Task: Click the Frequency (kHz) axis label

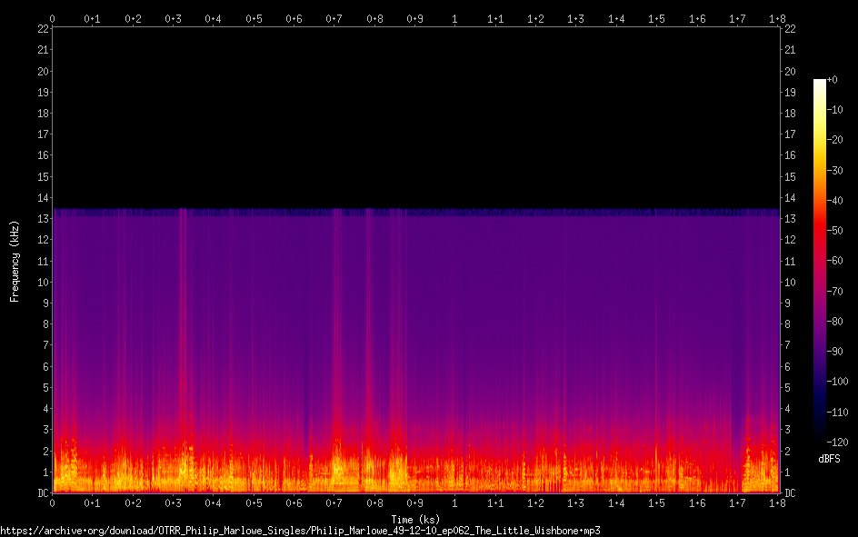Action: click(15, 261)
